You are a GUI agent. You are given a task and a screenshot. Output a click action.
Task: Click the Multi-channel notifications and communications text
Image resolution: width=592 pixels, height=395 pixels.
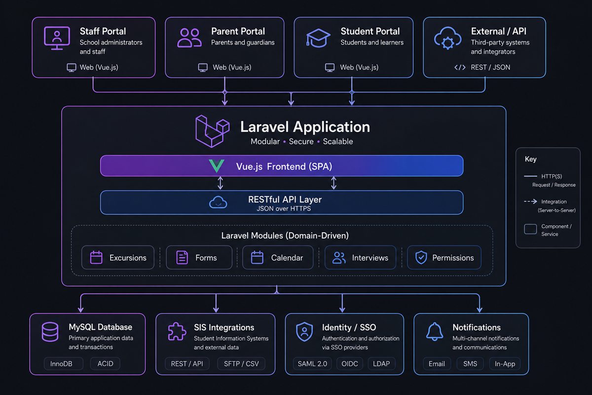point(486,343)
